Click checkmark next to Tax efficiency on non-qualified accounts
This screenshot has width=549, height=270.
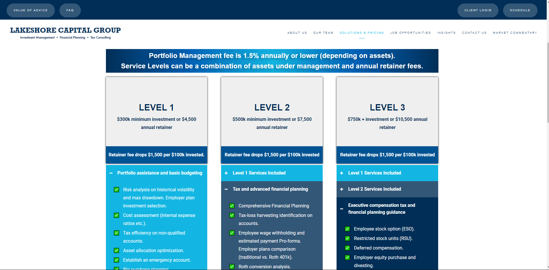[x=117, y=233]
